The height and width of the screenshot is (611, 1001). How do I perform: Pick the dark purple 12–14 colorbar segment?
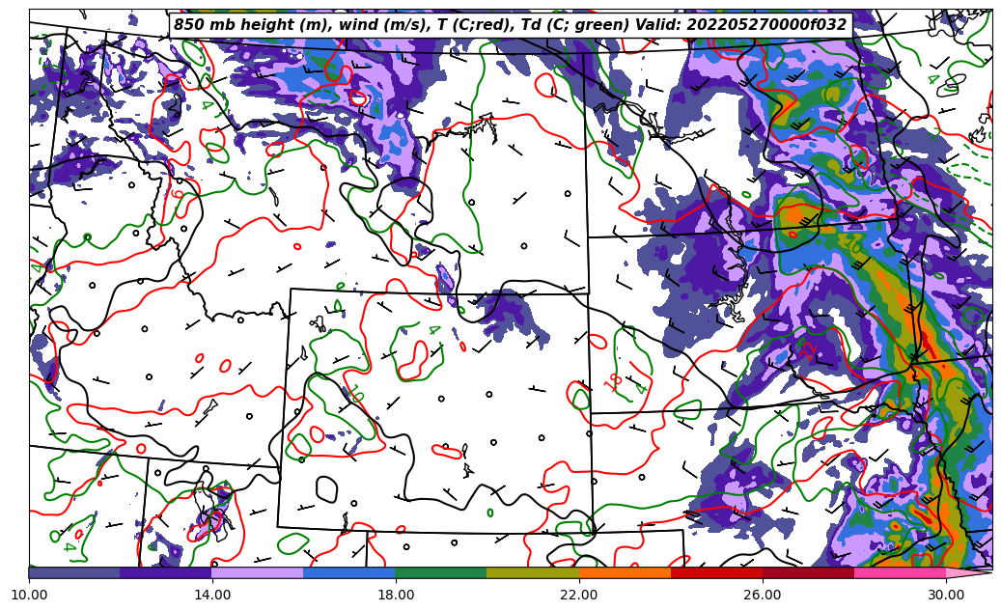pyautogui.click(x=166, y=572)
